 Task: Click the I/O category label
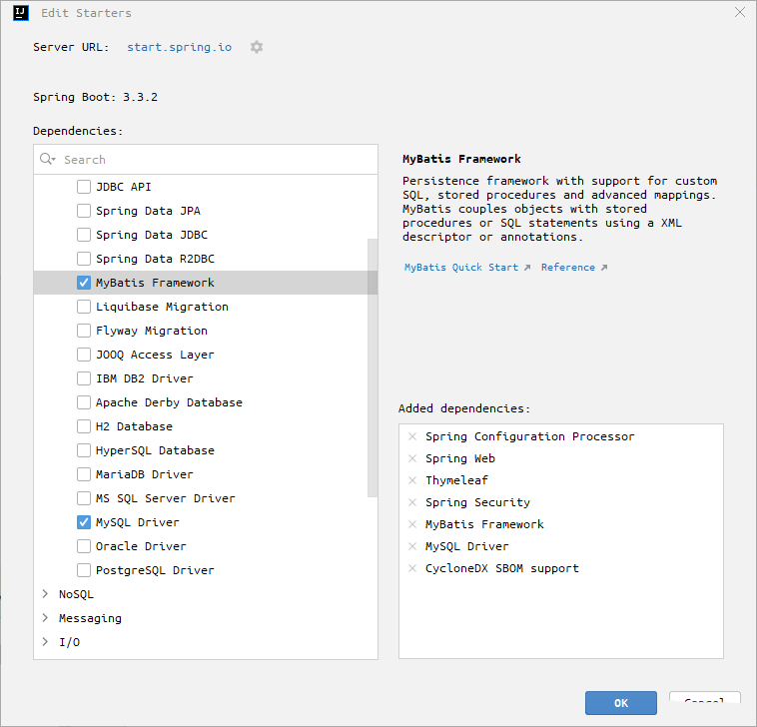(70, 642)
